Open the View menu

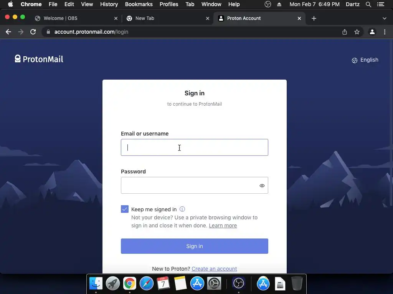pos(87,4)
